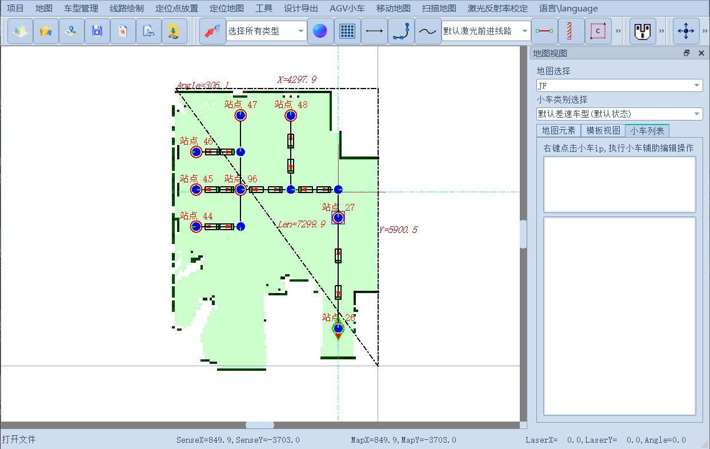Click the dashed rectangle C region icon
This screenshot has width=710, height=449.
[598, 31]
